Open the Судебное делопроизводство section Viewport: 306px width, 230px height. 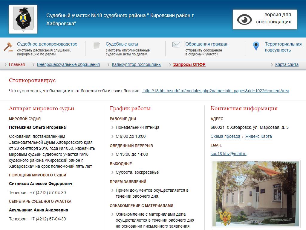click(47, 44)
